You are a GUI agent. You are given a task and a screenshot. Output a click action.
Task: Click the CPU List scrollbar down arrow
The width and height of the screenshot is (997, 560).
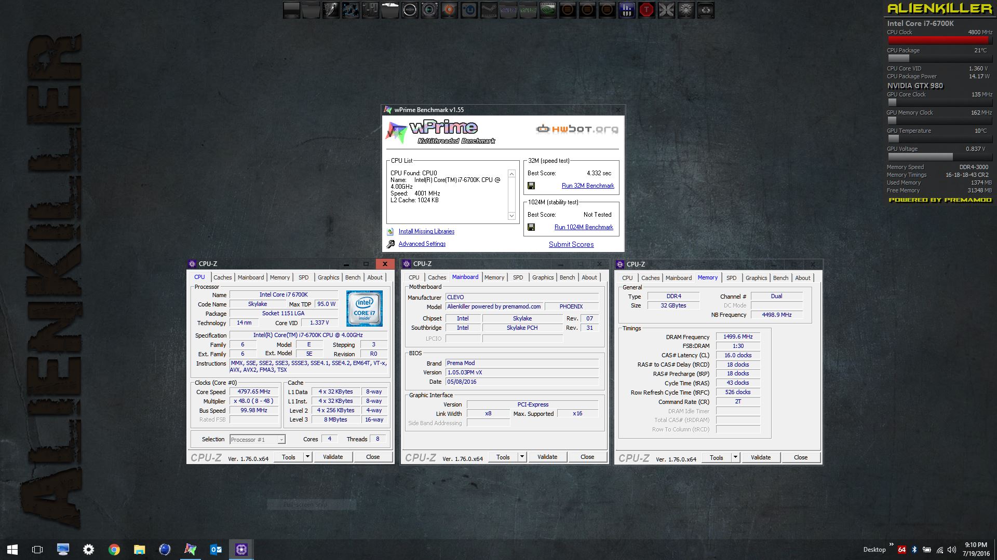[x=511, y=216]
